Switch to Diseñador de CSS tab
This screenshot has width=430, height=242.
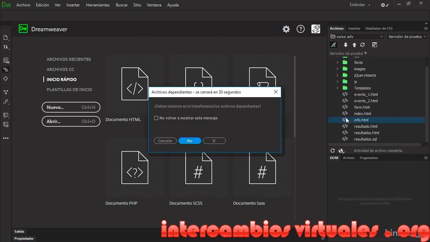[x=379, y=29]
